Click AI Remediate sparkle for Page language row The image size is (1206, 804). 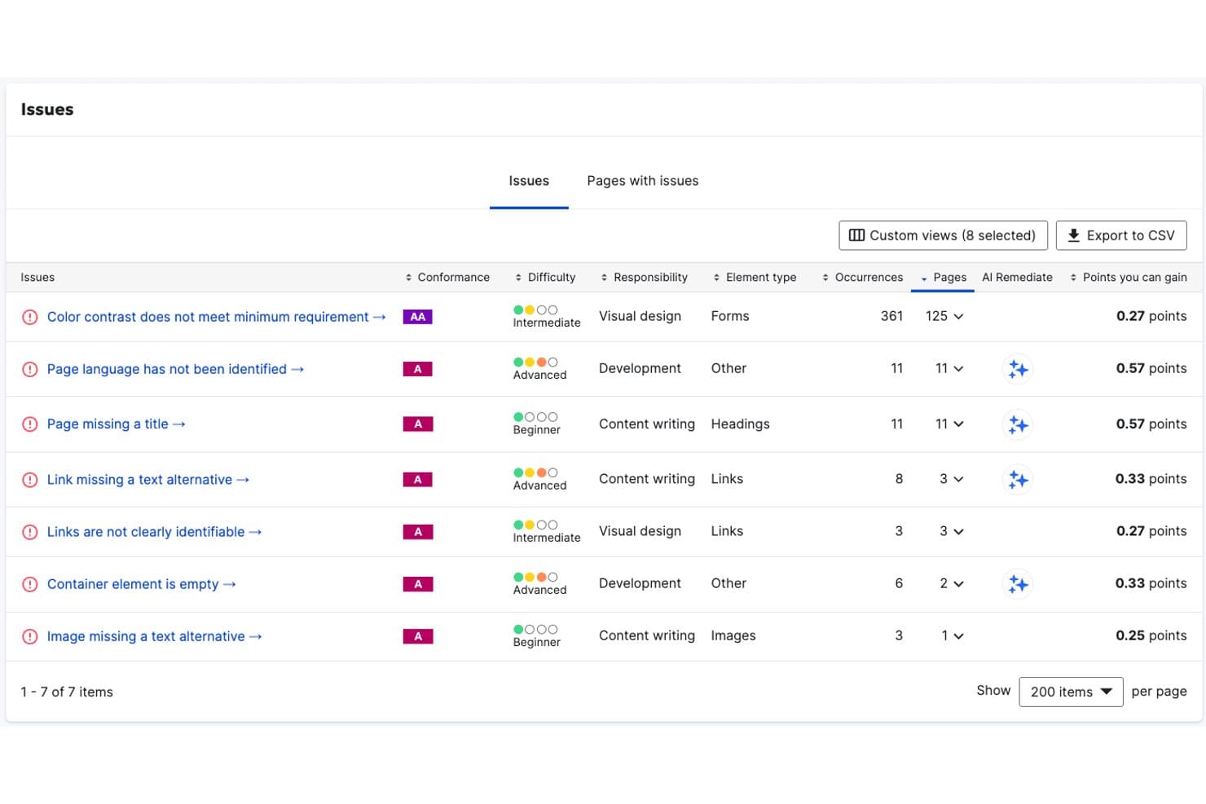[1017, 369]
